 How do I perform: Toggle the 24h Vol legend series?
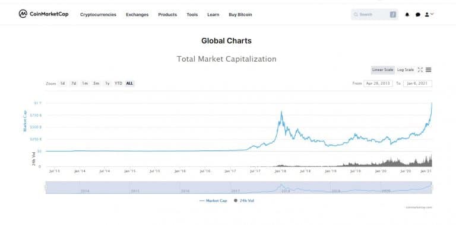pyautogui.click(x=244, y=201)
